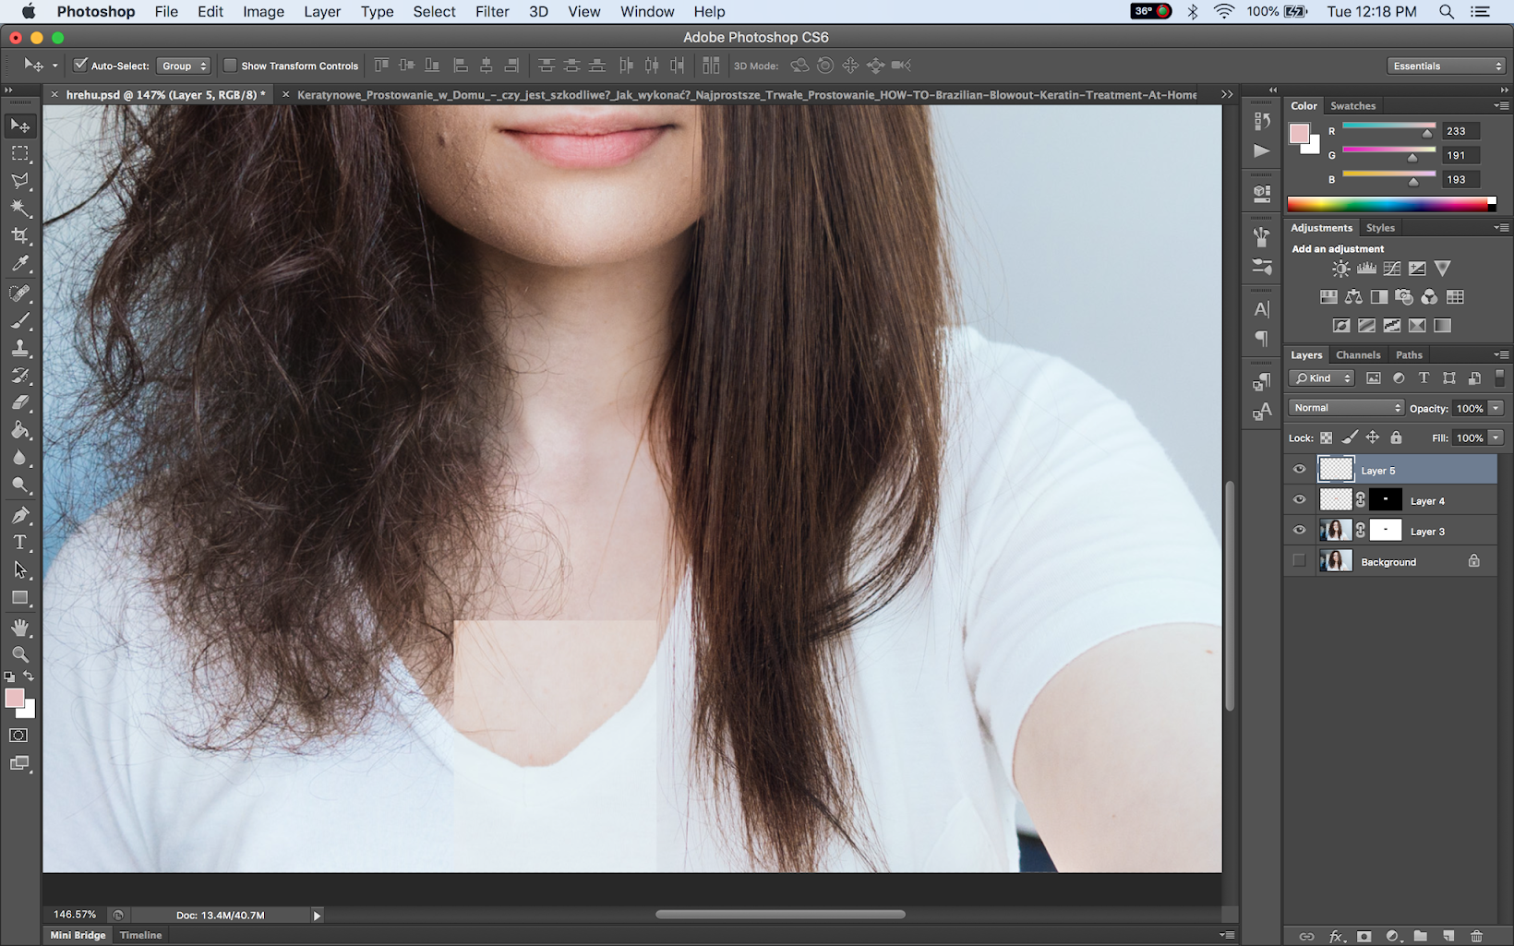Screen dimensions: 1514x946
Task: Enable Show Transform Controls checkbox
Action: tap(230, 66)
